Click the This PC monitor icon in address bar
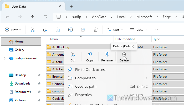The height and width of the screenshot is (105, 184). pos(59,17)
